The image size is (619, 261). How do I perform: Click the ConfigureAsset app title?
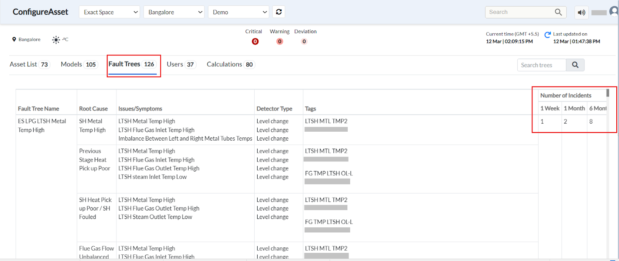pyautogui.click(x=40, y=12)
